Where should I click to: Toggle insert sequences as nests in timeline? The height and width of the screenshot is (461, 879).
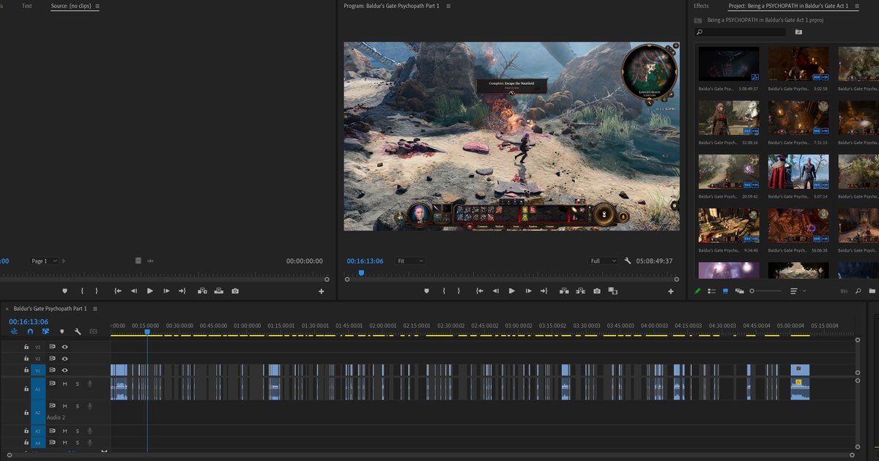[x=14, y=331]
